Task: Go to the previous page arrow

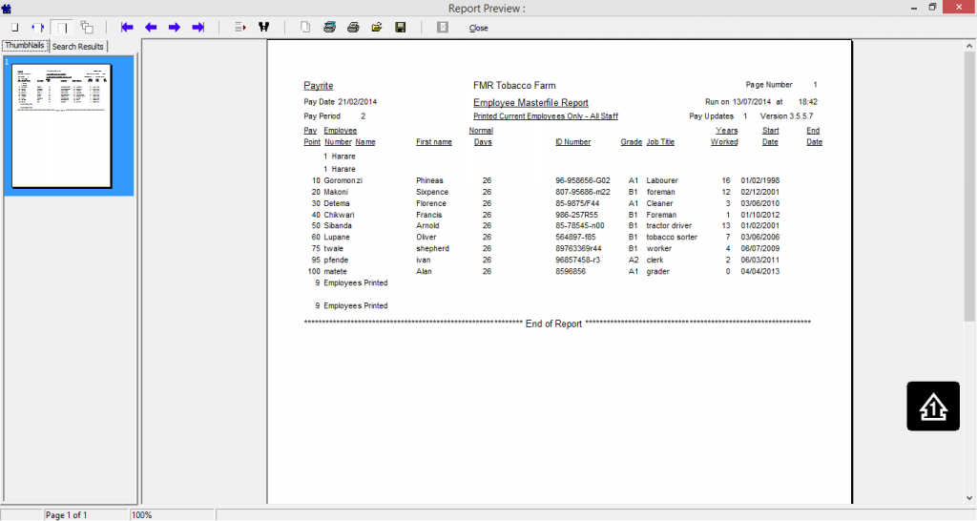Action: 151,28
